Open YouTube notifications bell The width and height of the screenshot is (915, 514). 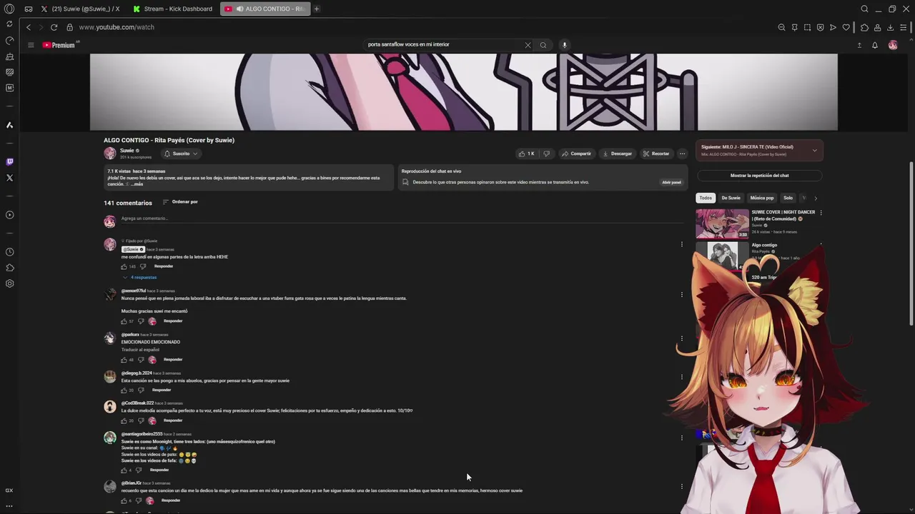874,45
